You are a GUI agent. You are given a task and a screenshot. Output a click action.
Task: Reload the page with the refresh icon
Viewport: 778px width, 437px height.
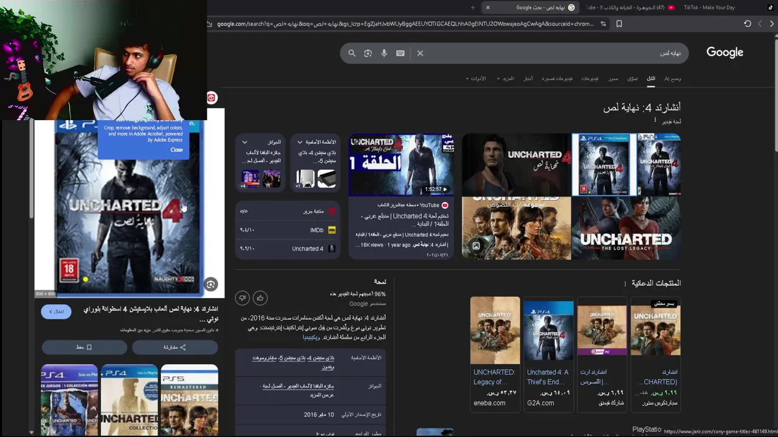[748, 24]
